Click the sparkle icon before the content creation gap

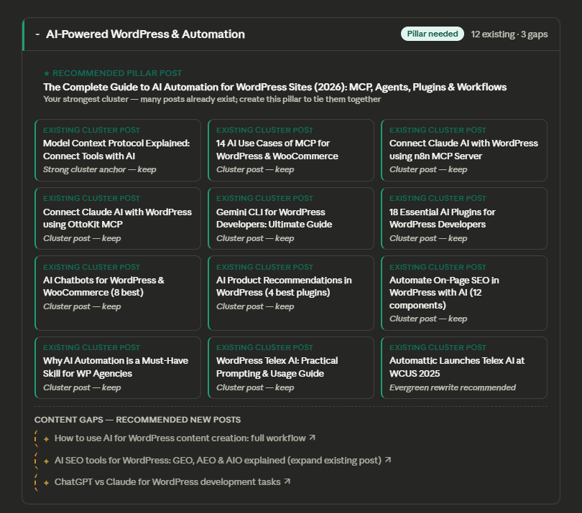pyautogui.click(x=45, y=437)
